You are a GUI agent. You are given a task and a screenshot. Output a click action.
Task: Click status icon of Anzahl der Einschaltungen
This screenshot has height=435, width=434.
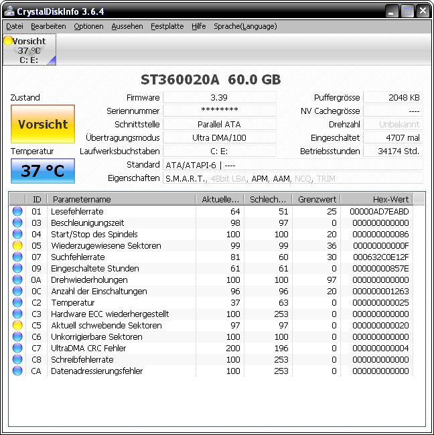tap(17, 291)
